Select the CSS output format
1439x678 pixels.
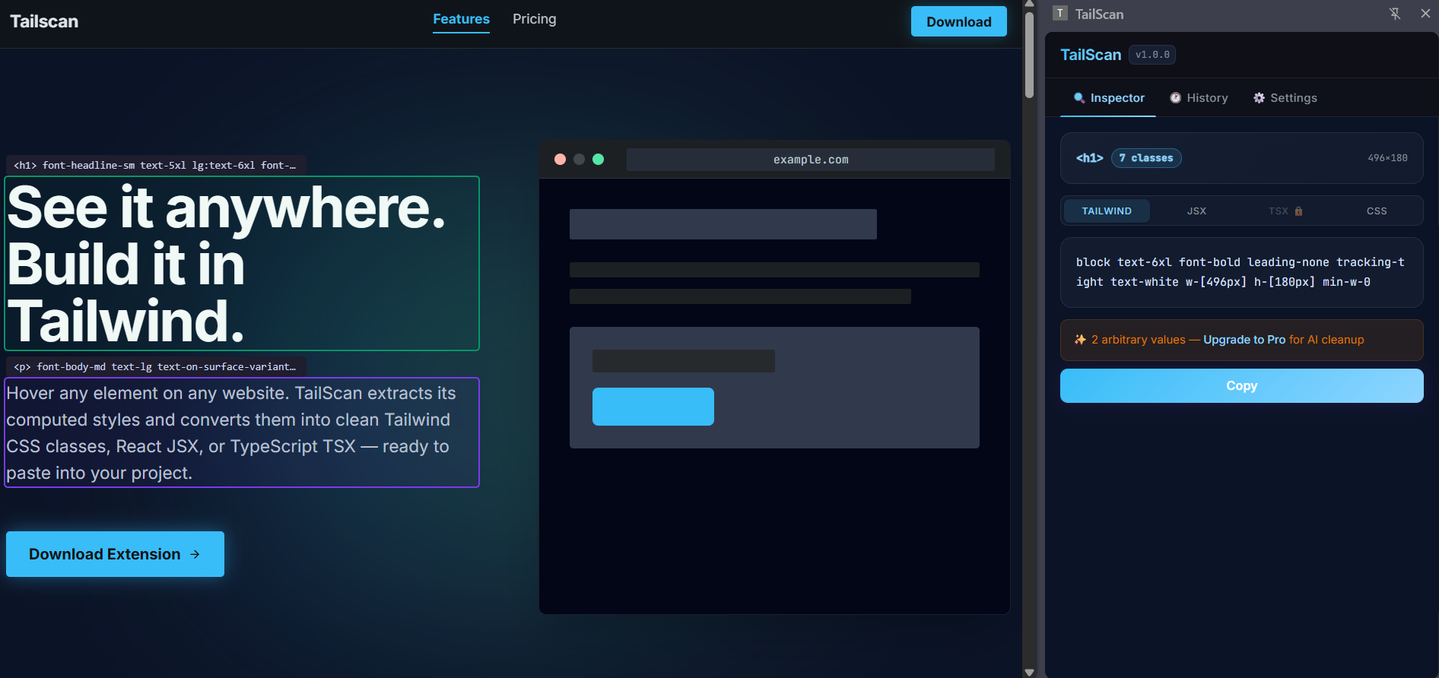(1377, 211)
